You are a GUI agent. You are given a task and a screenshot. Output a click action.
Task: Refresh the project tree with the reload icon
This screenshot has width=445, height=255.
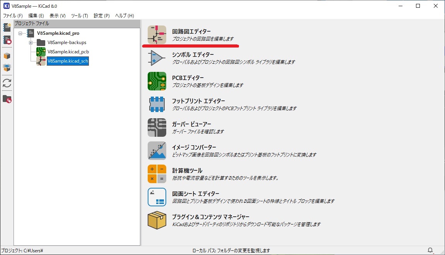point(7,83)
